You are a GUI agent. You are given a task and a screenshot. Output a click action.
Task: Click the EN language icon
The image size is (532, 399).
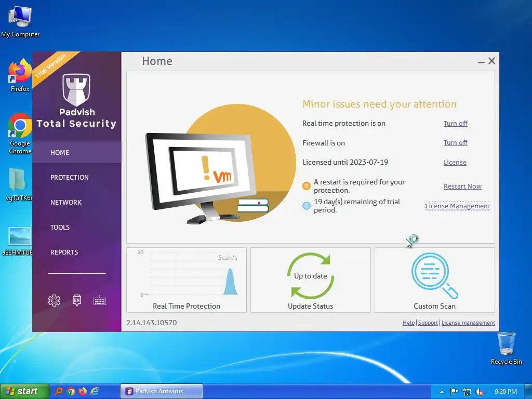click(x=77, y=300)
